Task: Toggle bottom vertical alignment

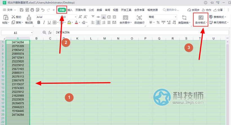Action: (x=104, y=17)
